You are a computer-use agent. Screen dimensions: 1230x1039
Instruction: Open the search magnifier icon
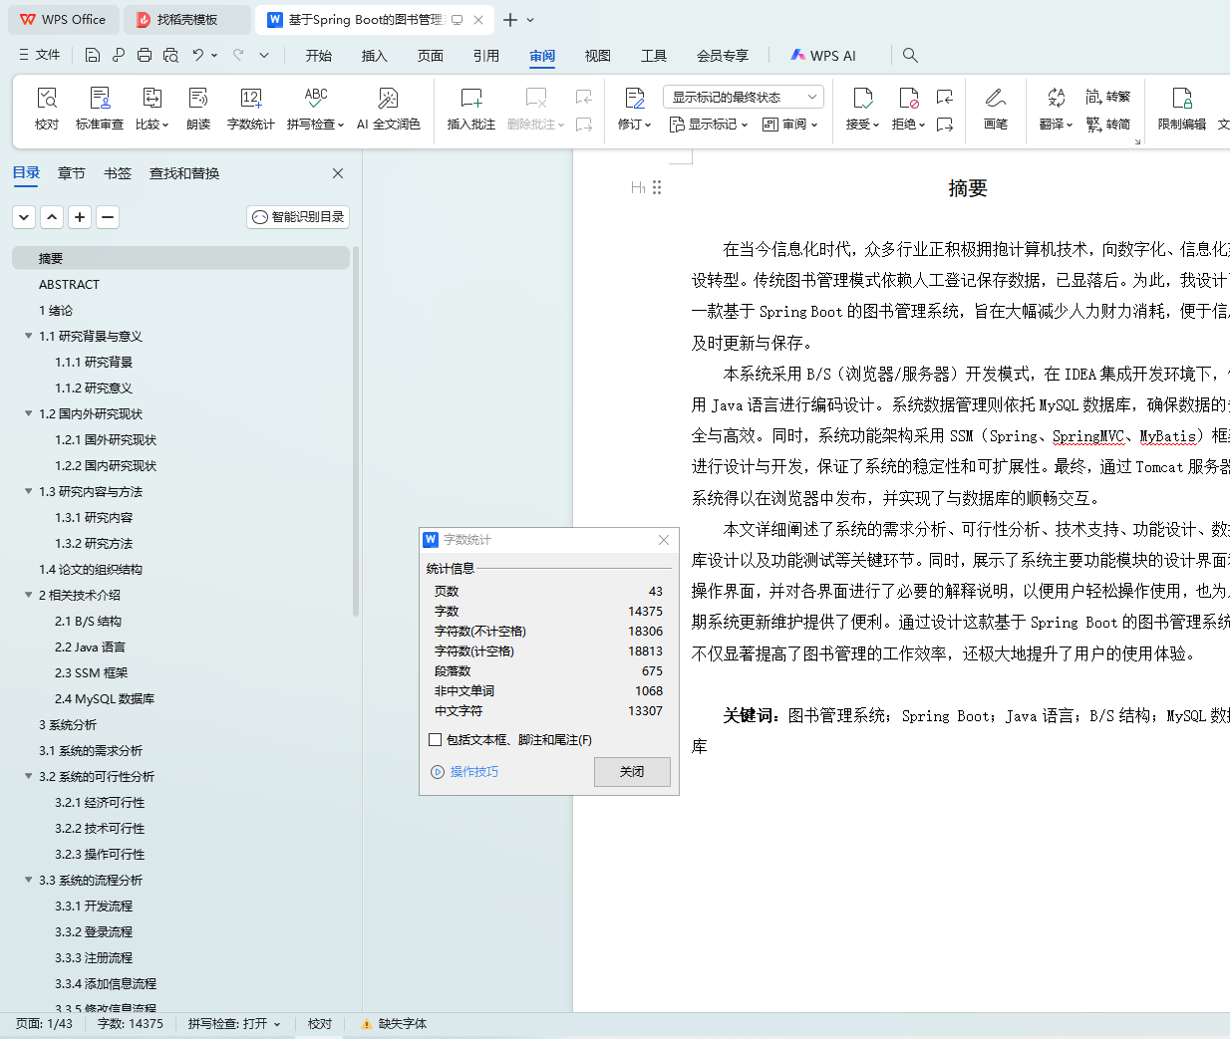coord(910,56)
